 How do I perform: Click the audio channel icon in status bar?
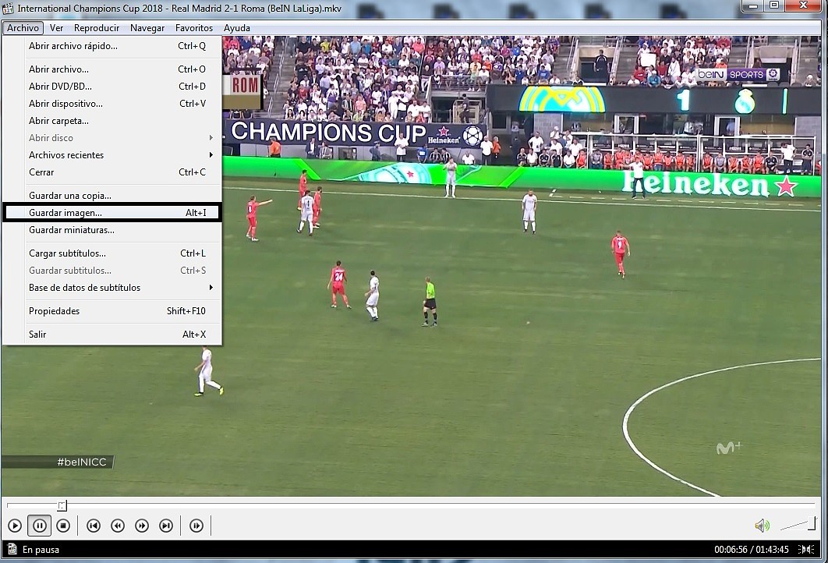point(806,549)
